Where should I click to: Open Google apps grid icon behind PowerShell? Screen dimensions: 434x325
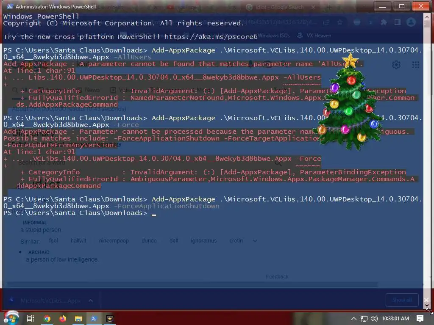415,65
